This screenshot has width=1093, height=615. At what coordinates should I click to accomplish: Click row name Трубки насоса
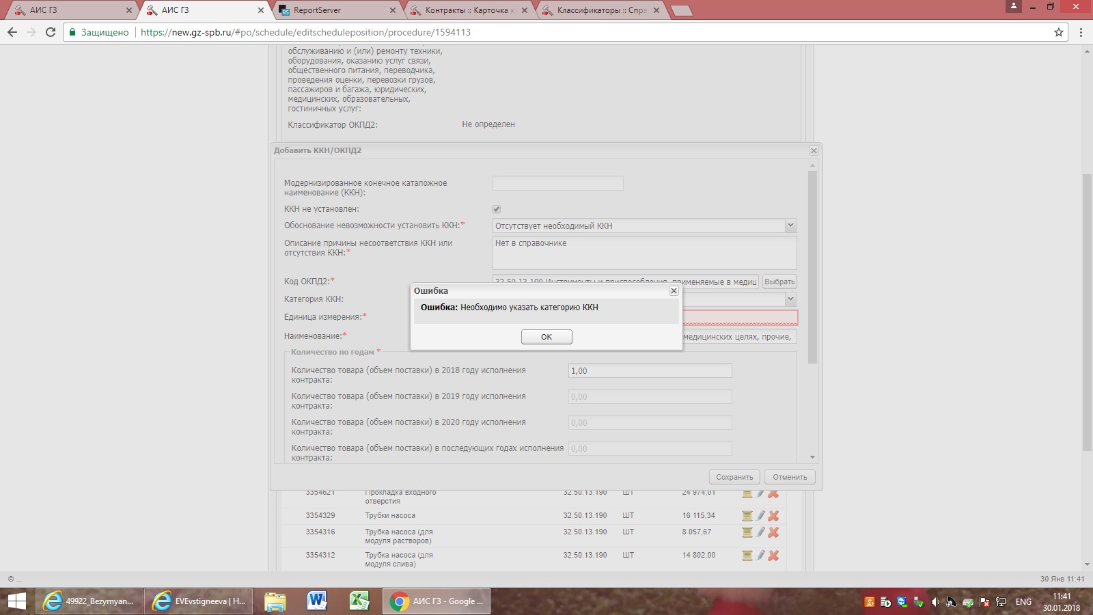(x=390, y=516)
